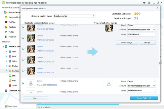Uncheck the fourth Quiana duplicate contact
The height and width of the screenshot is (109, 164).
(24, 60)
